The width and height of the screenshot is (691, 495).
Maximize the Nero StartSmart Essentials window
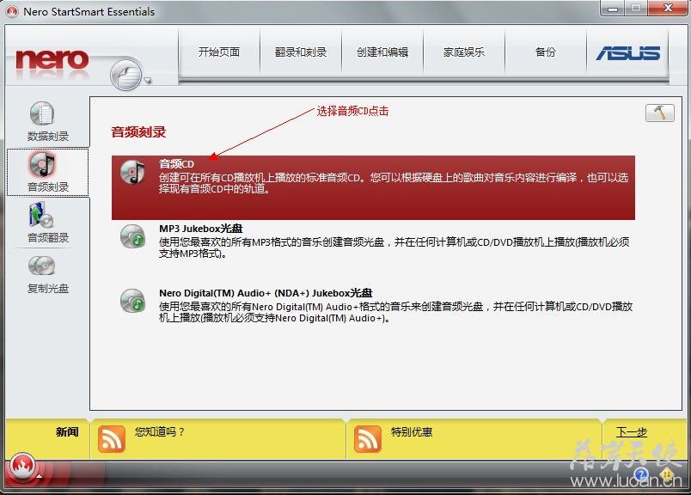point(635,9)
